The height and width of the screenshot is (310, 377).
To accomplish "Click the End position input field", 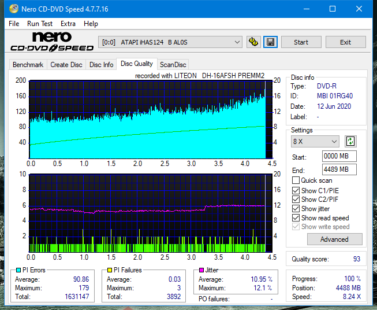I will point(339,169).
